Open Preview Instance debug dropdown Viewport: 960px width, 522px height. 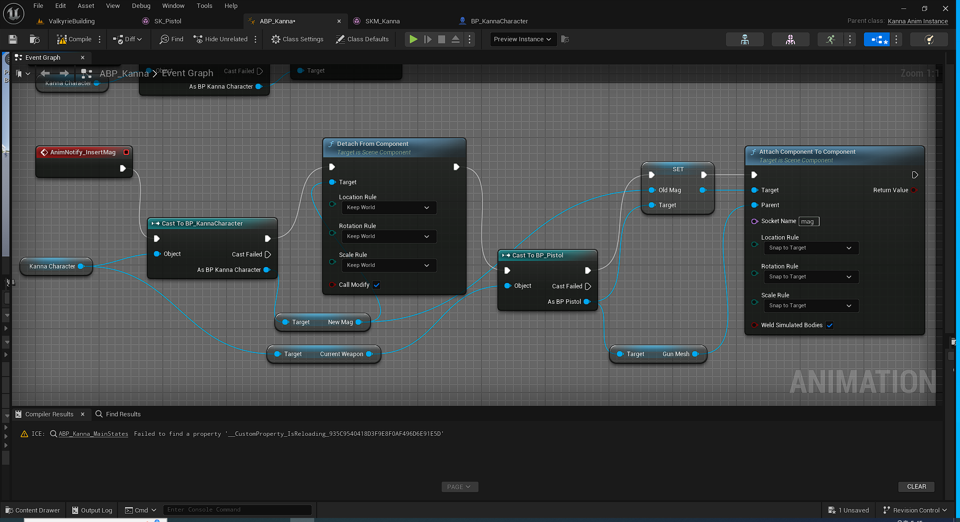pyautogui.click(x=523, y=39)
